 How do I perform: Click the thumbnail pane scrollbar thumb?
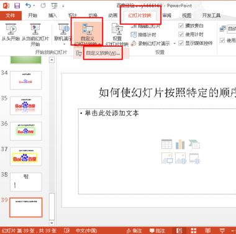point(52,207)
